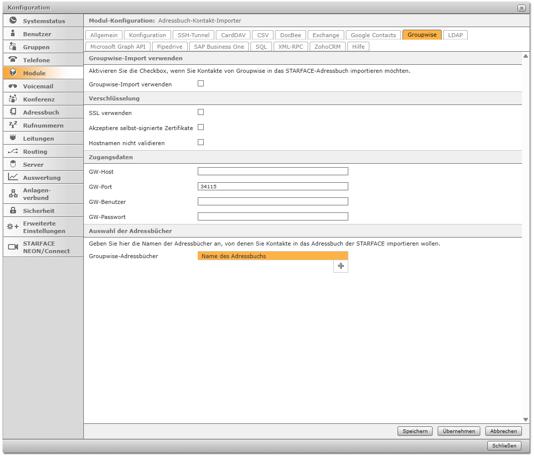The height and width of the screenshot is (457, 534).
Task: Add address book with plus icon
Action: [x=341, y=266]
